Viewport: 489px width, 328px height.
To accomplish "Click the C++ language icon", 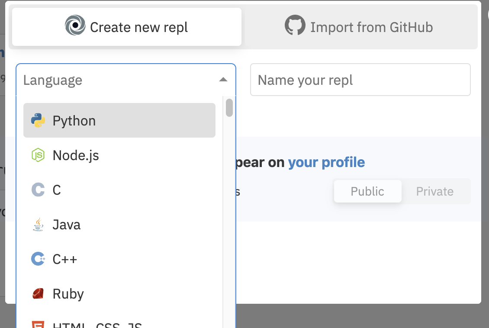I will 38,259.
